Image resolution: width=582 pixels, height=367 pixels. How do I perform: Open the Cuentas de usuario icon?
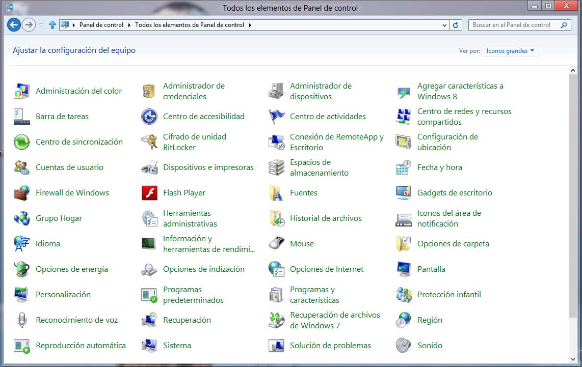22,167
